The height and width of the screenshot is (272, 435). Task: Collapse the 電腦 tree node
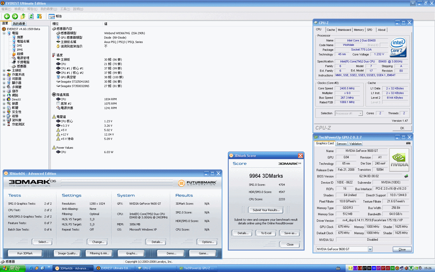[x=4, y=33]
